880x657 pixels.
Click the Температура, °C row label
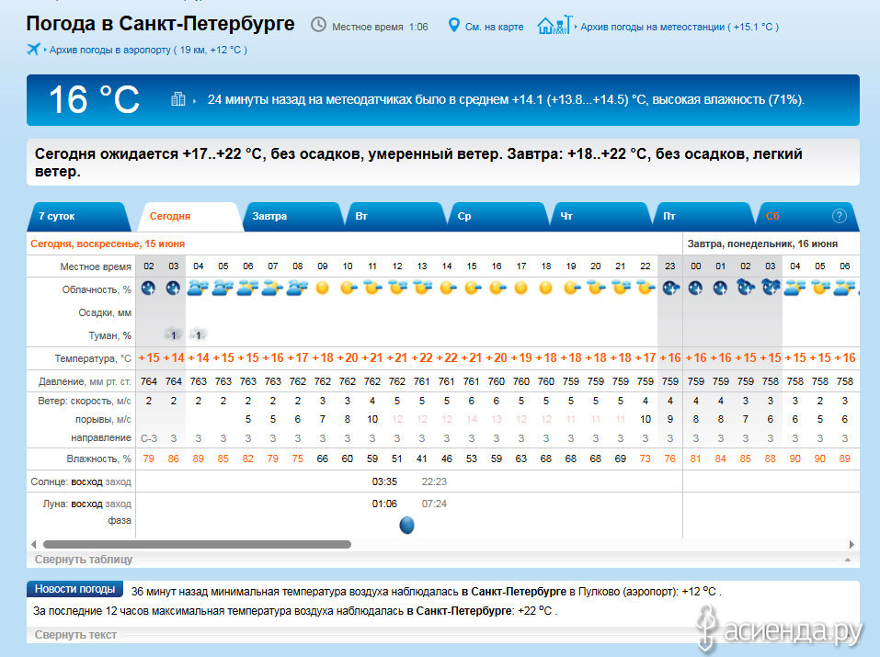tap(93, 358)
